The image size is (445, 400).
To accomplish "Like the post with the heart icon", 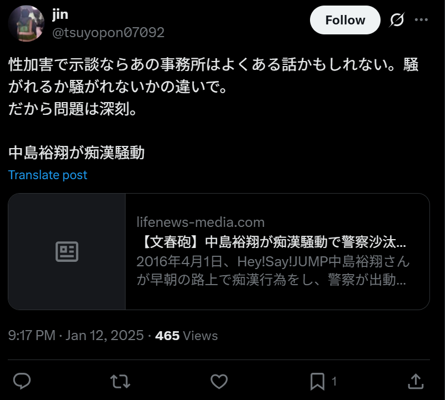I will pyautogui.click(x=219, y=381).
